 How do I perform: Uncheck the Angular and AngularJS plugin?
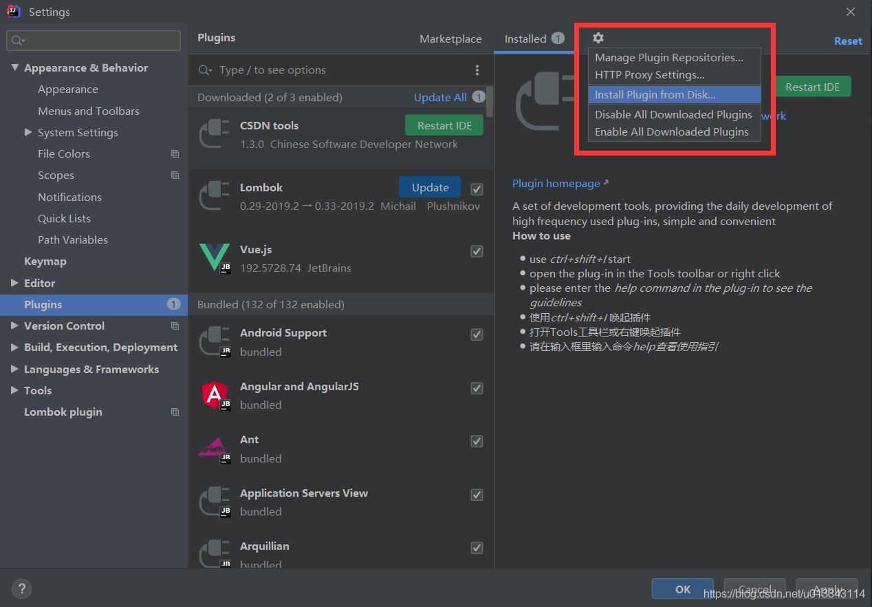(477, 388)
